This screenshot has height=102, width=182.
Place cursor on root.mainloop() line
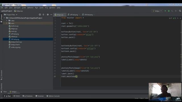[x=69, y=76]
